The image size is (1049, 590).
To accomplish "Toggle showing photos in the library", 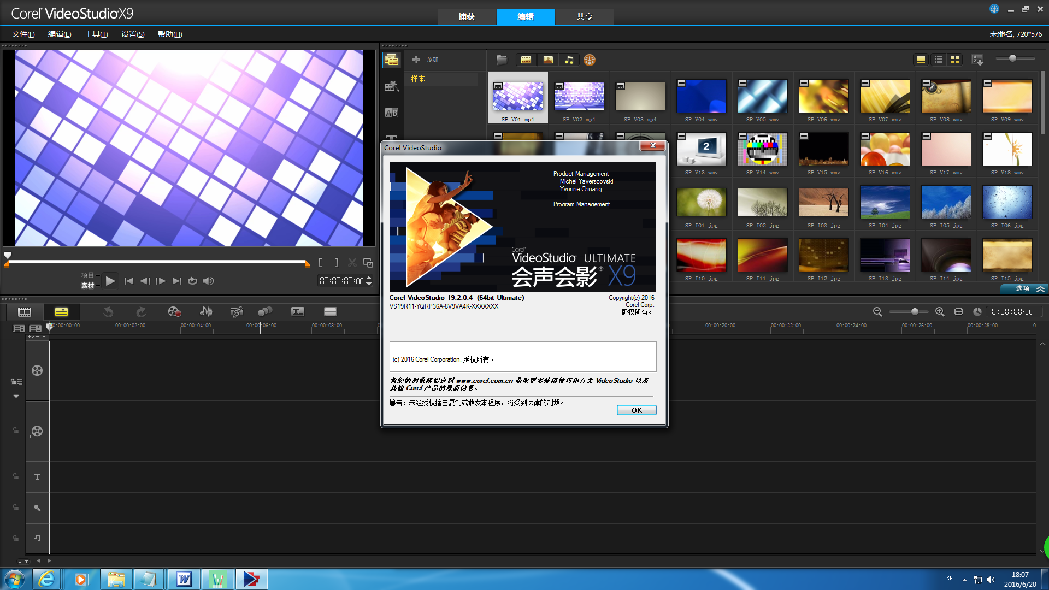I will (x=548, y=60).
